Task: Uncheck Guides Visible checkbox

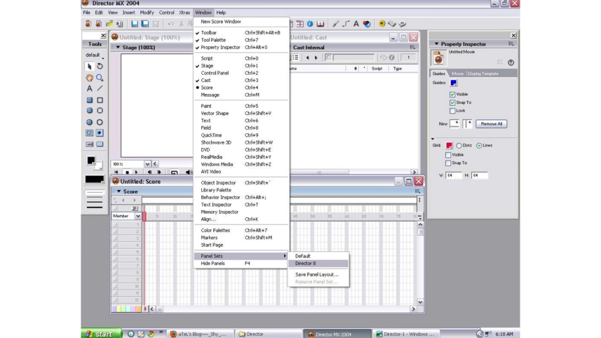Action: [x=453, y=94]
